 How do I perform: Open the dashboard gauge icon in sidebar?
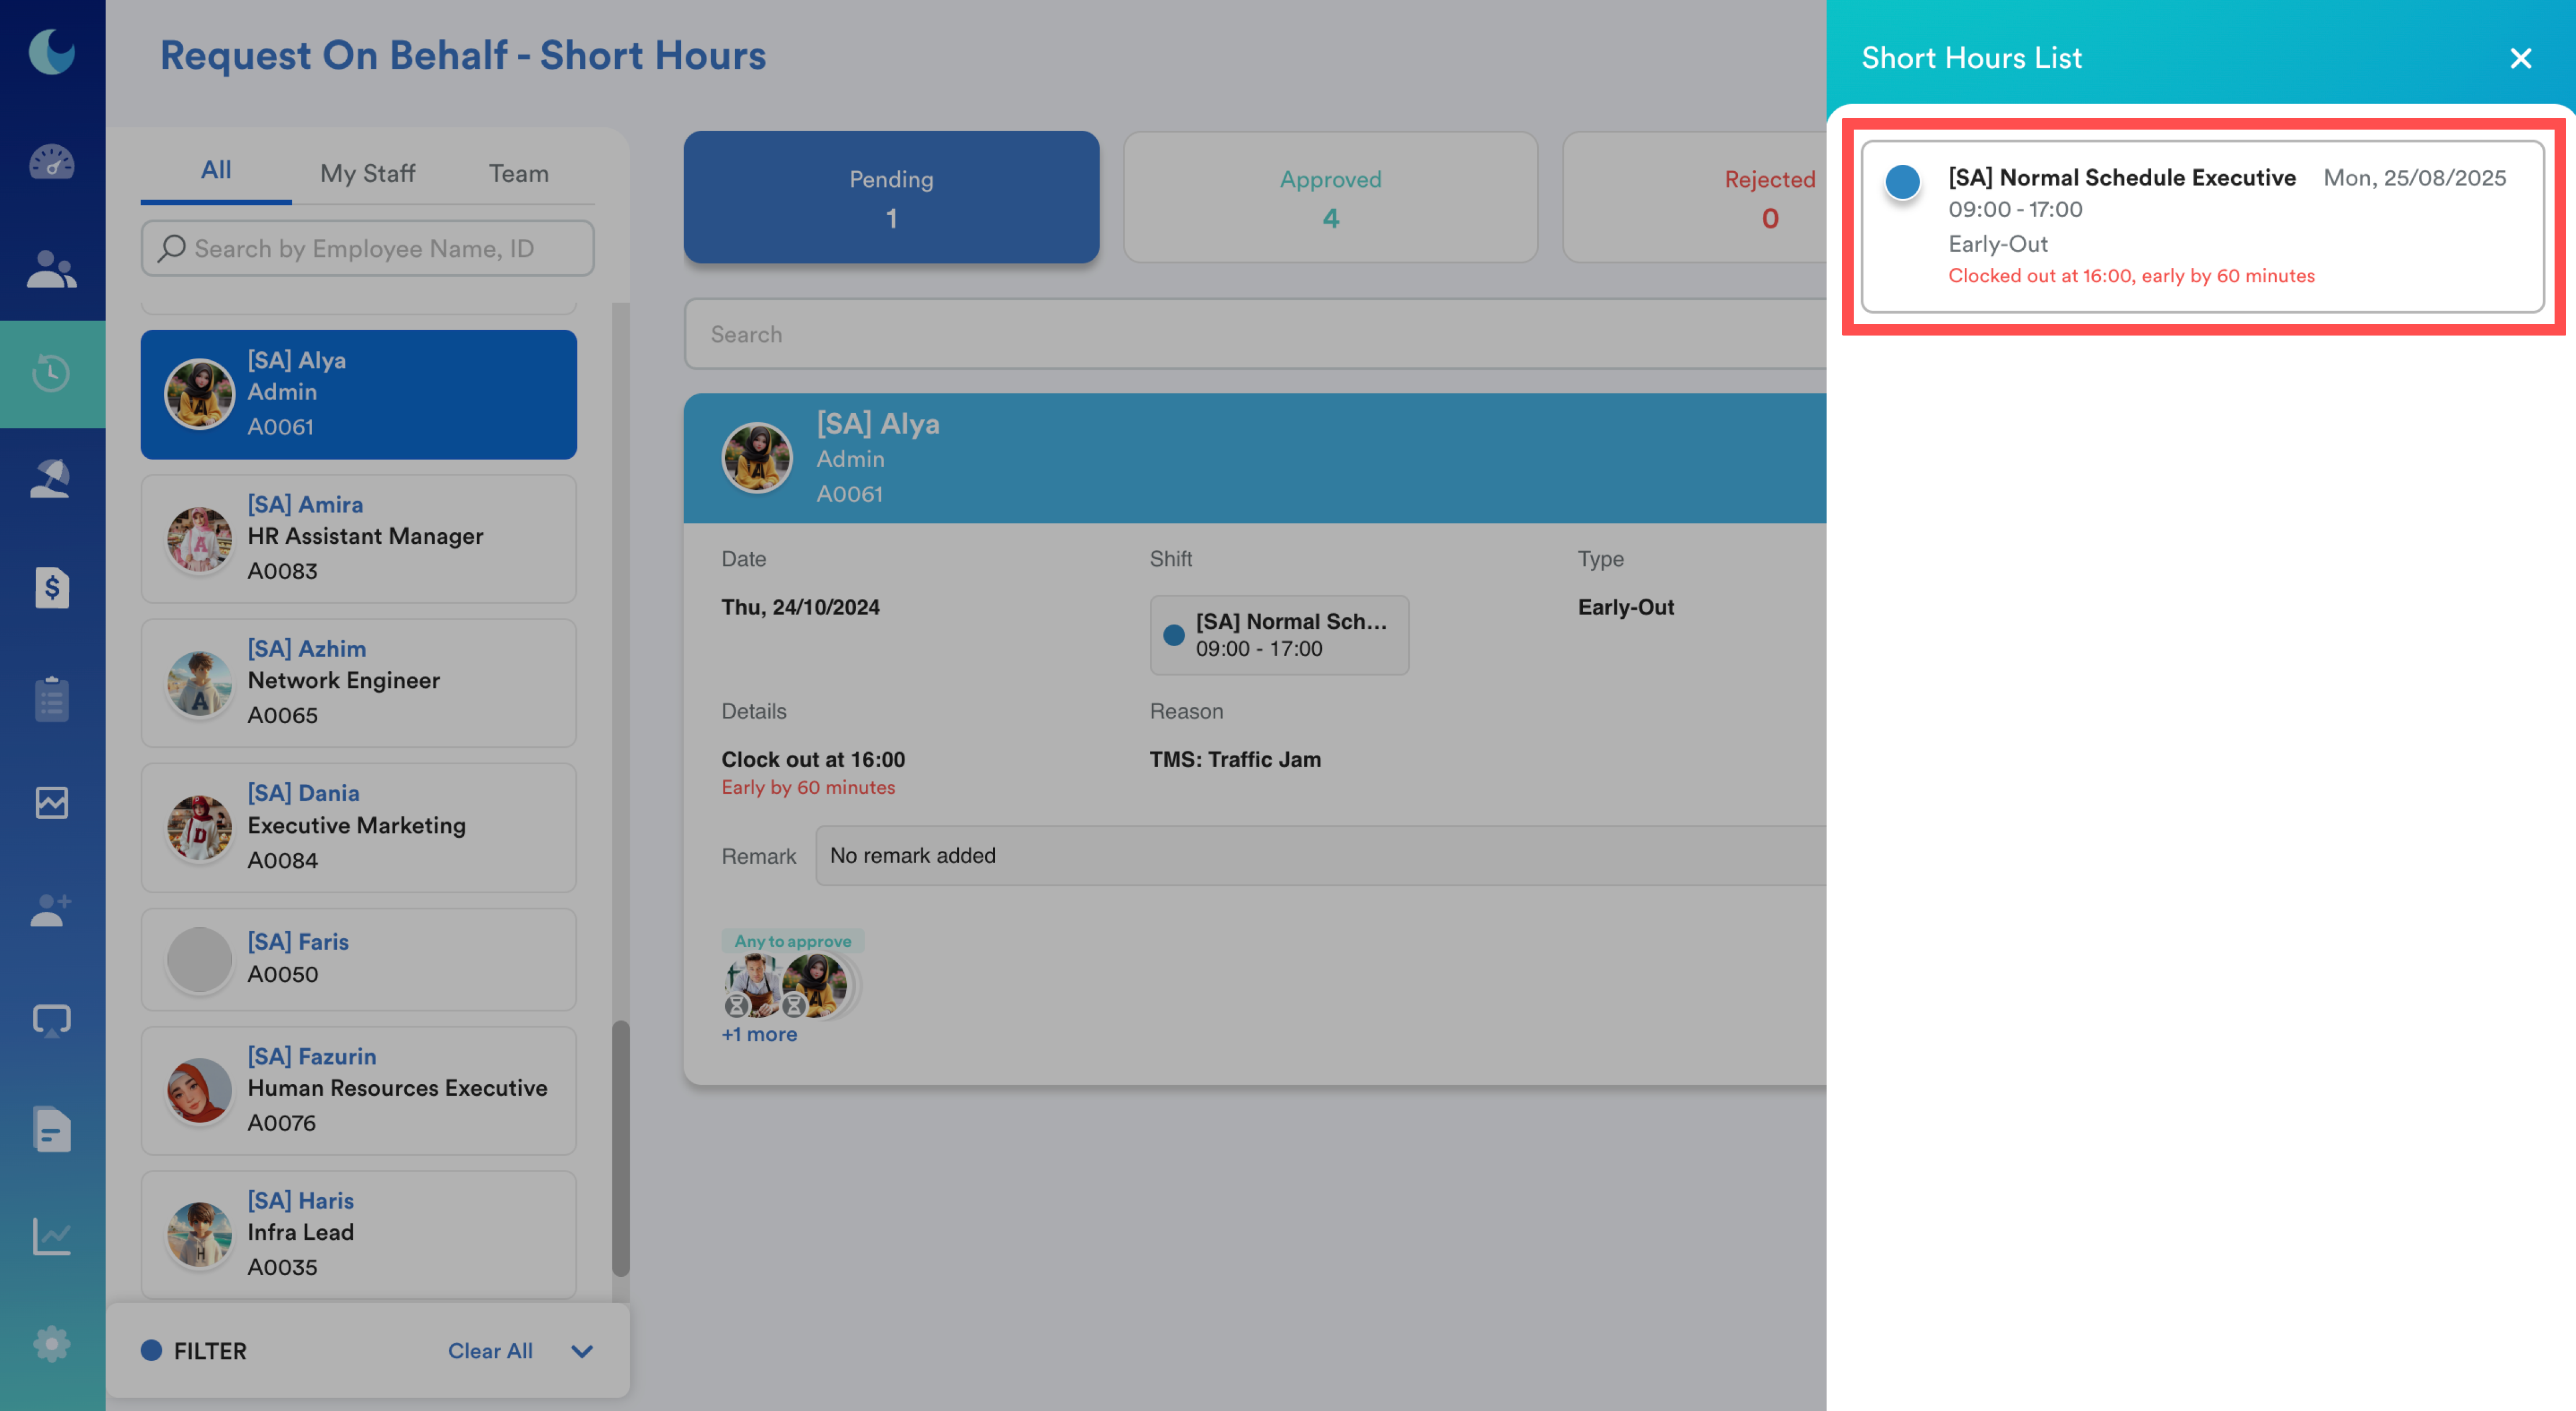(x=51, y=161)
